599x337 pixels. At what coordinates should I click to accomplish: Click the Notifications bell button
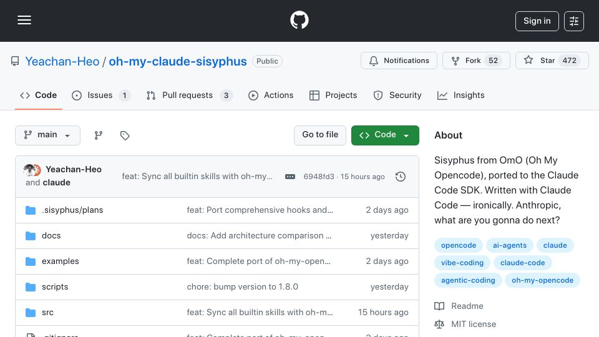point(399,61)
